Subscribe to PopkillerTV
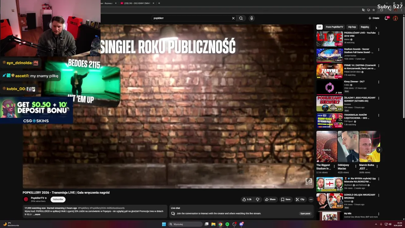 (x=58, y=199)
